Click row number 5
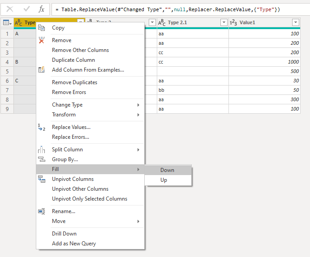 click(x=7, y=71)
